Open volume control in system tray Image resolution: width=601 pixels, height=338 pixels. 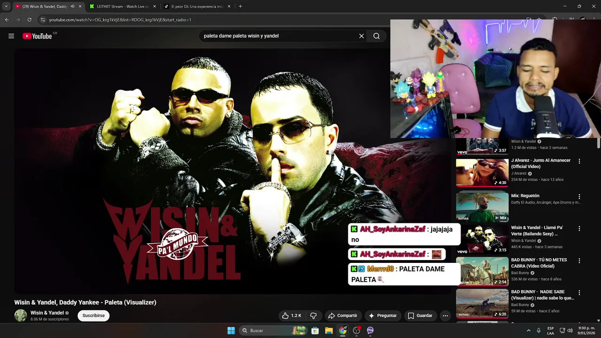570,330
